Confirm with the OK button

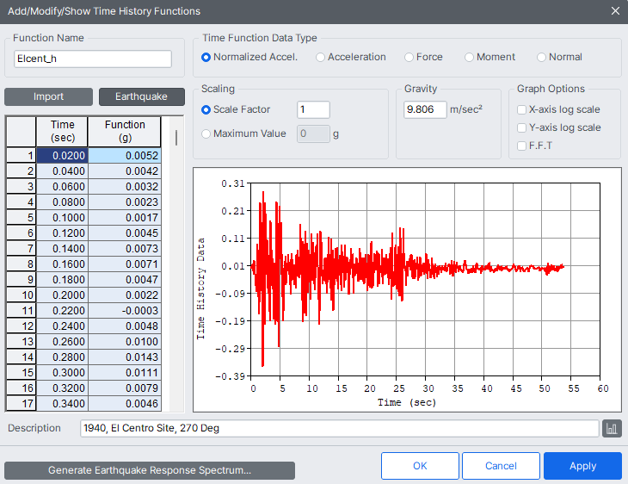[420, 466]
